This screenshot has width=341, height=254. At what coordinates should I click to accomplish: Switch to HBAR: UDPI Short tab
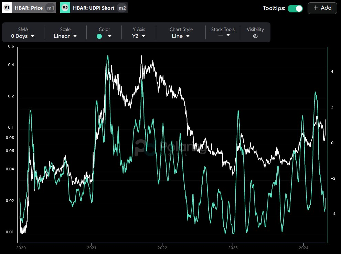coord(94,8)
